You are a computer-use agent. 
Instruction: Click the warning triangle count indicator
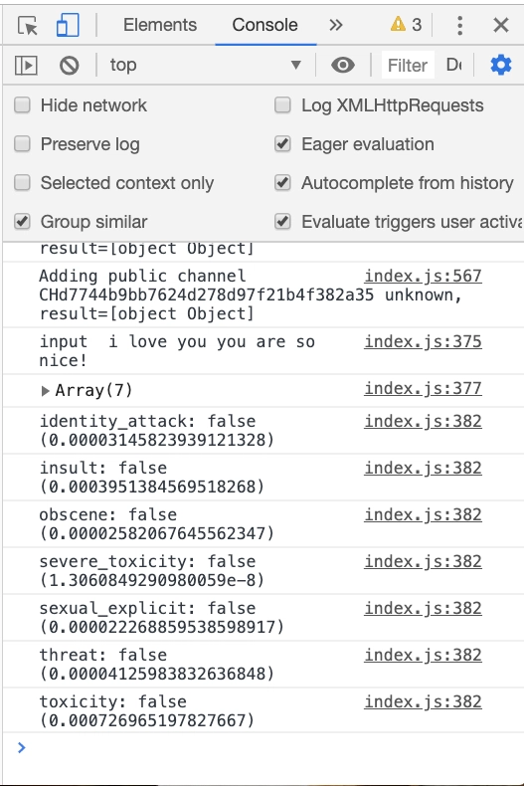click(406, 24)
